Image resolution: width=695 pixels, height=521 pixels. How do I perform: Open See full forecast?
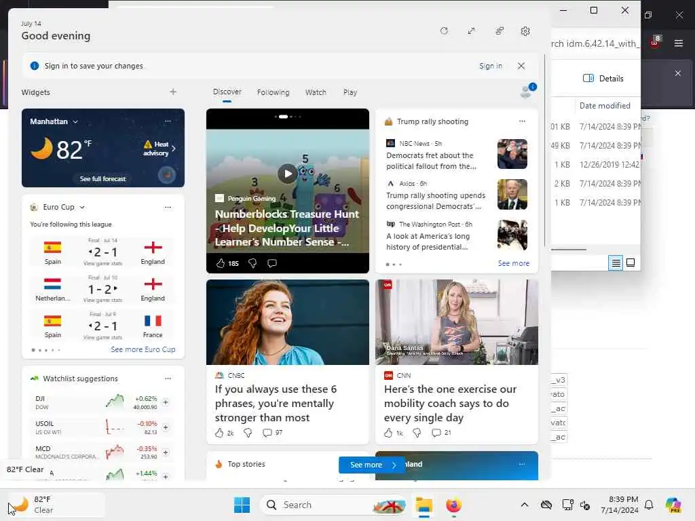(x=103, y=178)
